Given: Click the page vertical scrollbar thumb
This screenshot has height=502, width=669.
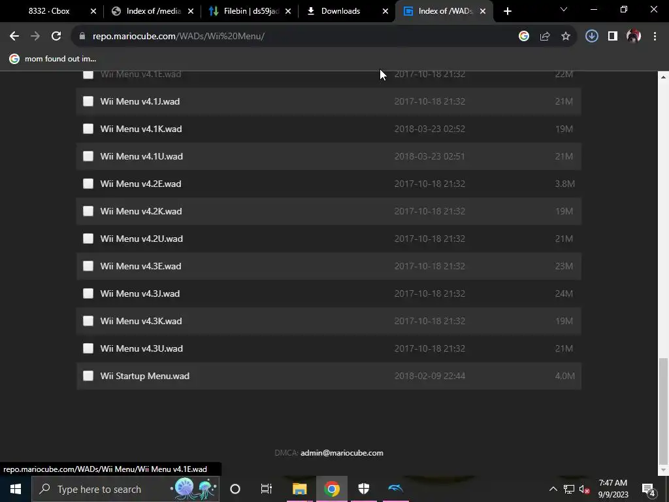Looking at the screenshot, I should (663, 410).
